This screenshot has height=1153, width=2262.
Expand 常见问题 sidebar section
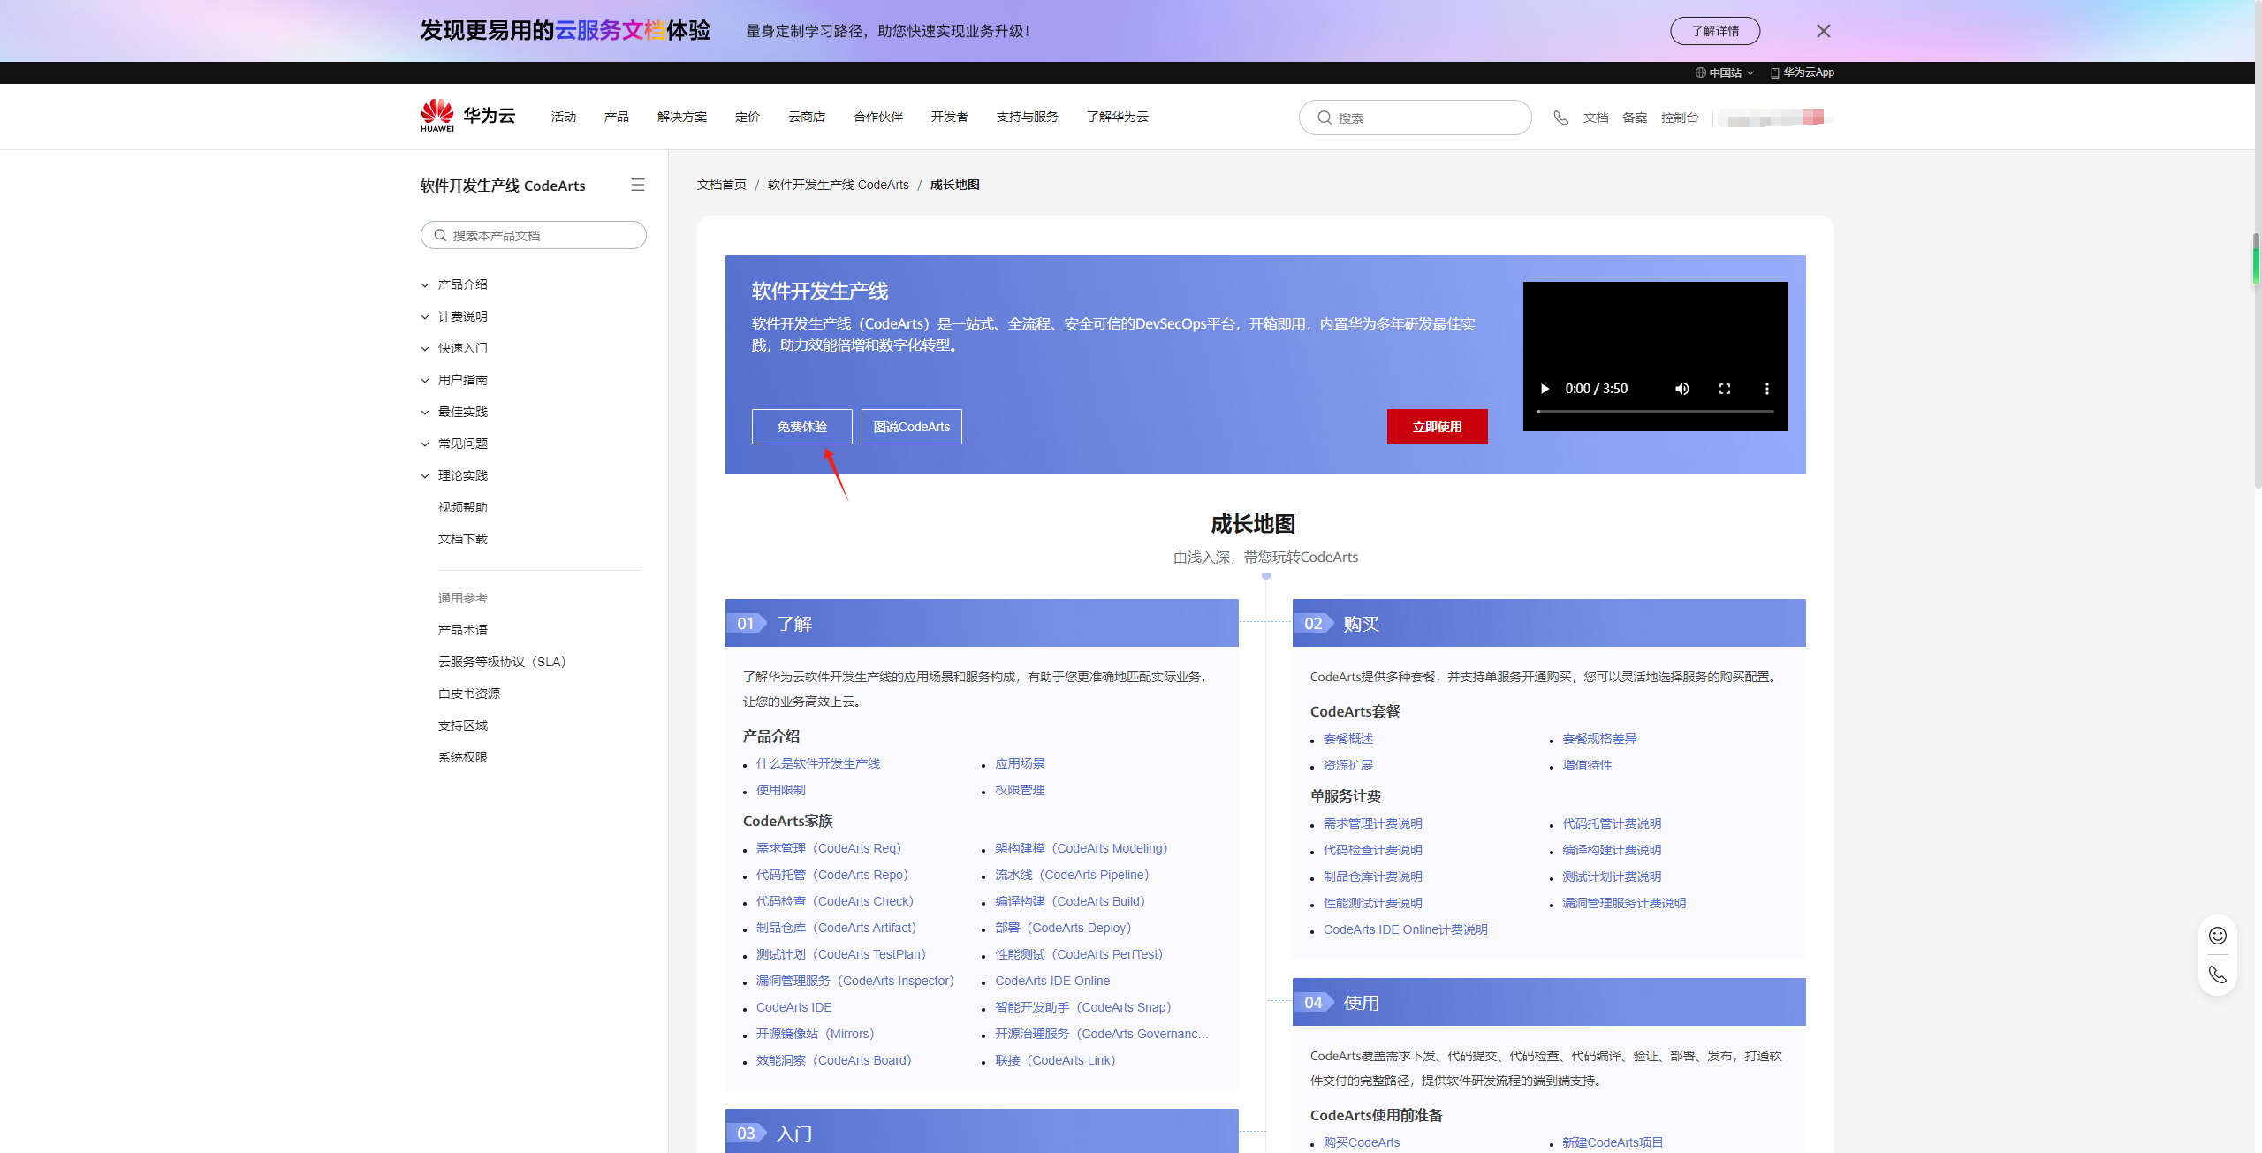pos(462,444)
